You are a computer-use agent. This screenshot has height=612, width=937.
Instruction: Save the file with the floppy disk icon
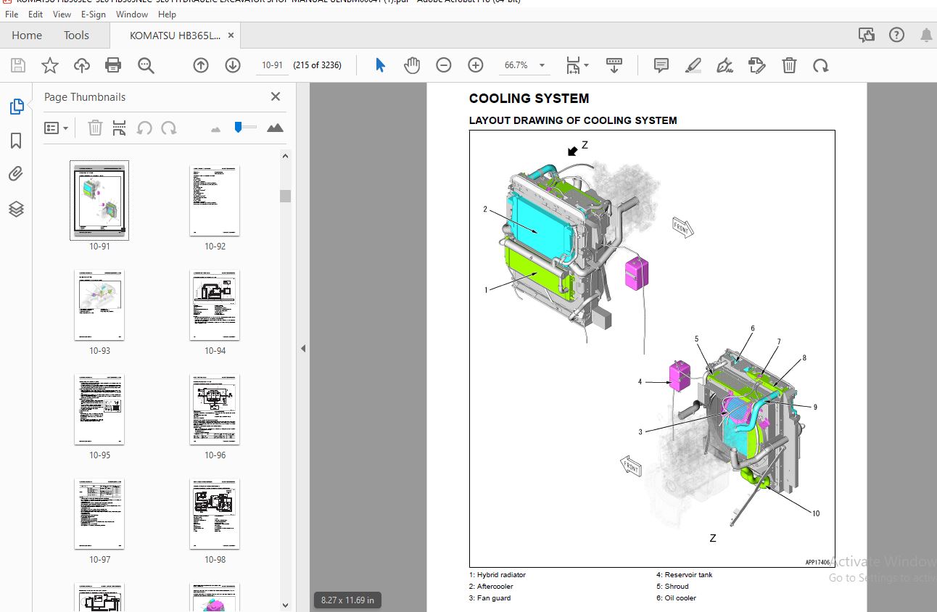[x=18, y=65]
